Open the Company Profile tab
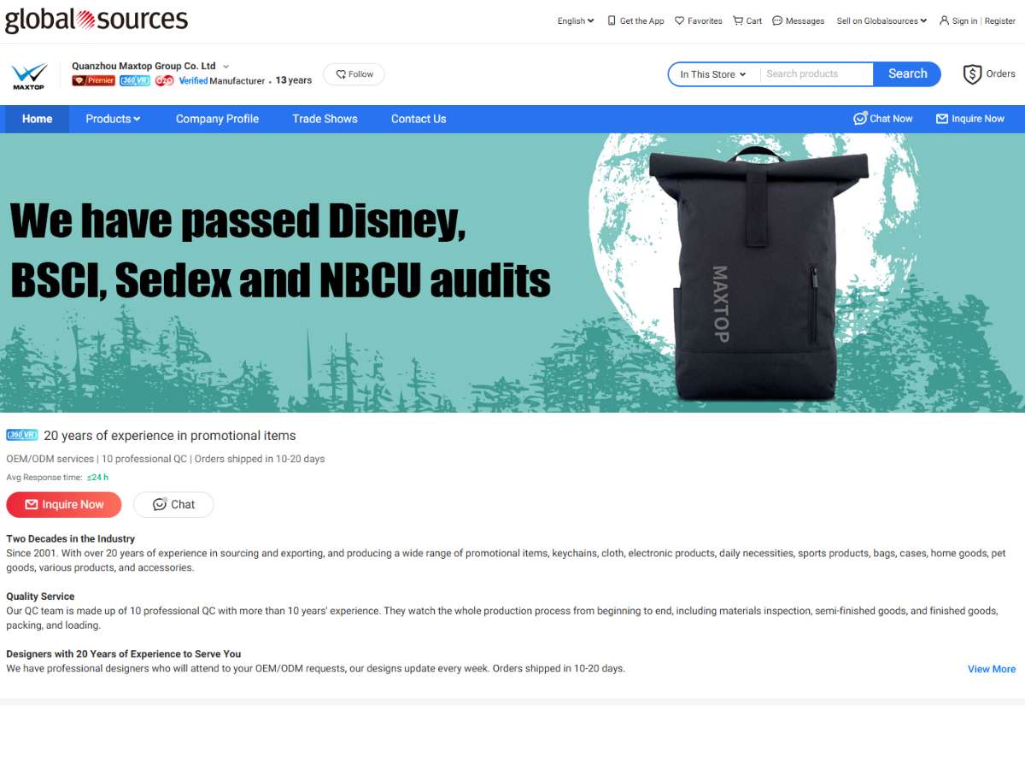Screen dimensions: 1025x769 point(217,119)
